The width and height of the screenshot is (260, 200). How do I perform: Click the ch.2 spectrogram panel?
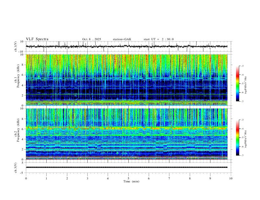(127, 134)
